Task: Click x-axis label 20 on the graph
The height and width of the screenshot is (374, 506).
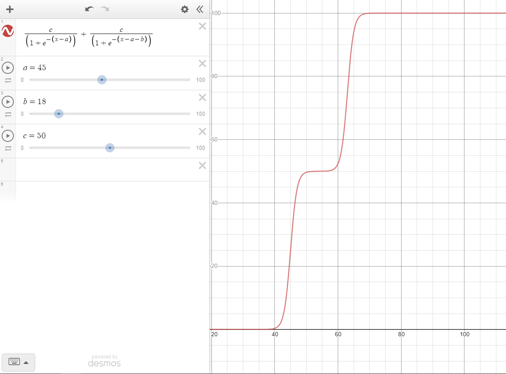Action: coord(214,335)
